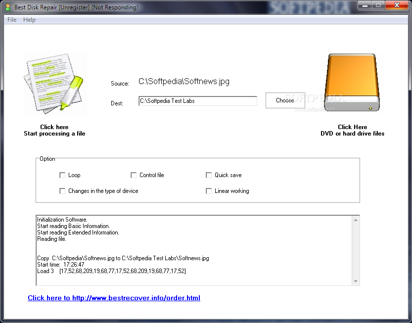Click 'Start reading Extended Information.' log line
This screenshot has height=323, width=412.
click(78, 232)
